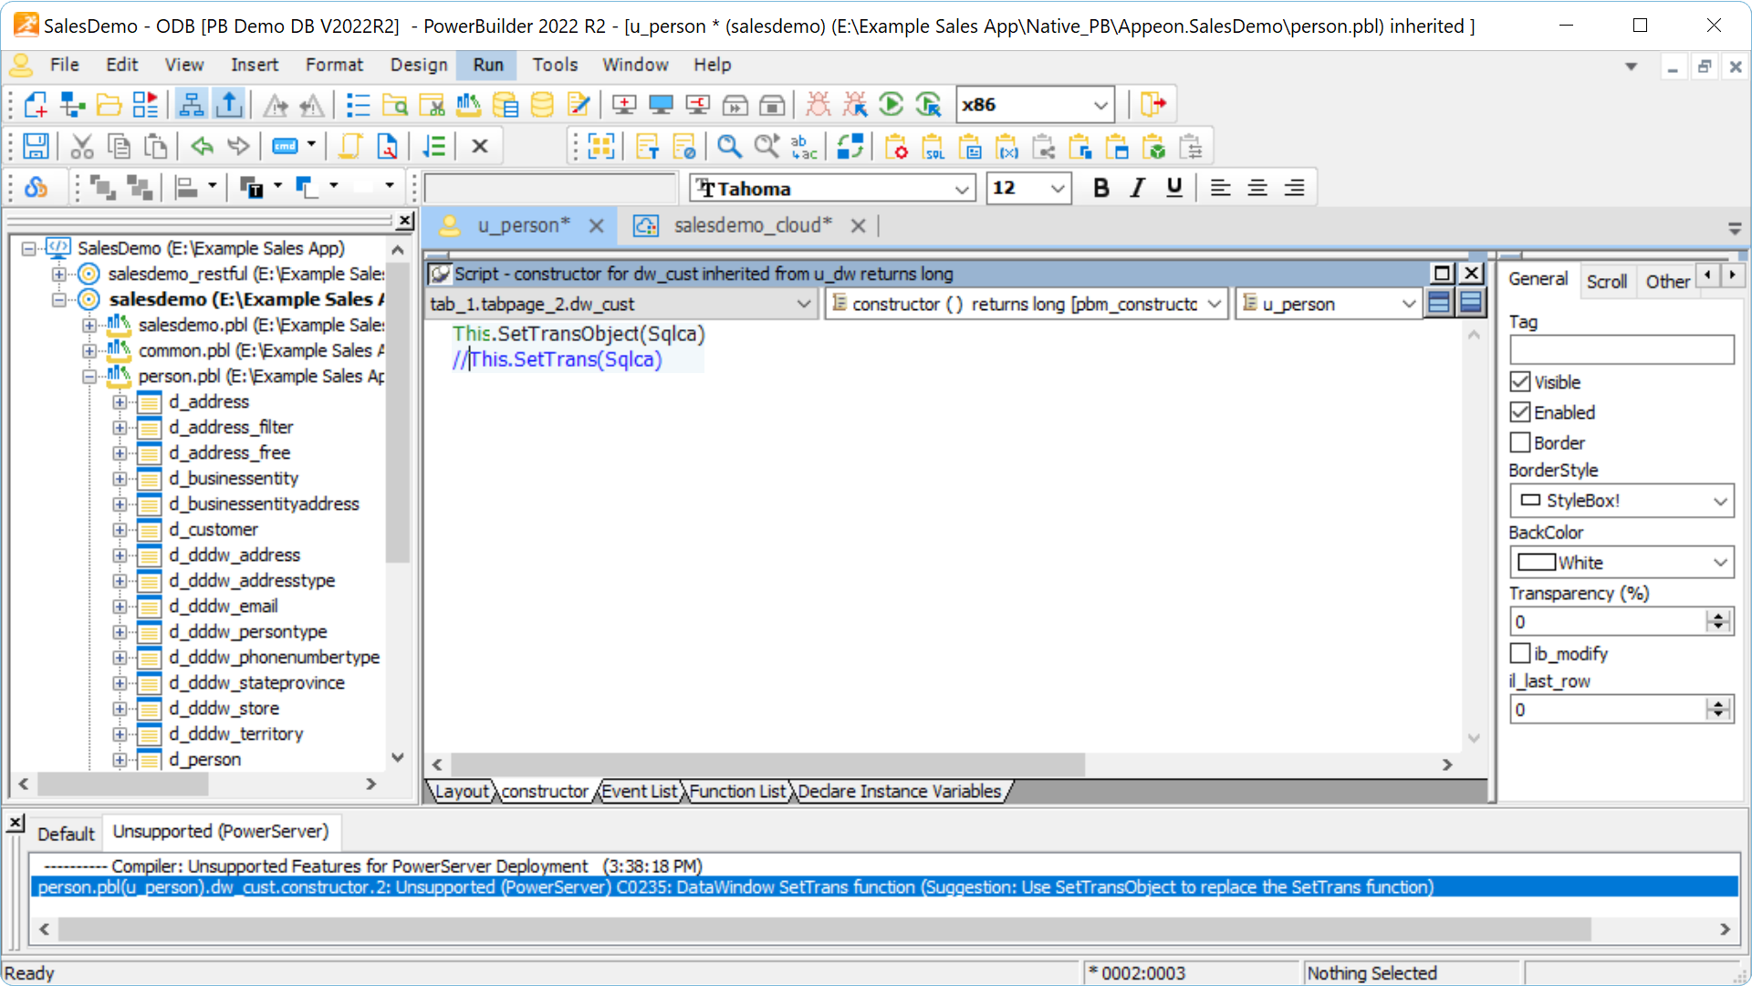
Task: Switch to the Other properties tab
Action: tap(1667, 281)
